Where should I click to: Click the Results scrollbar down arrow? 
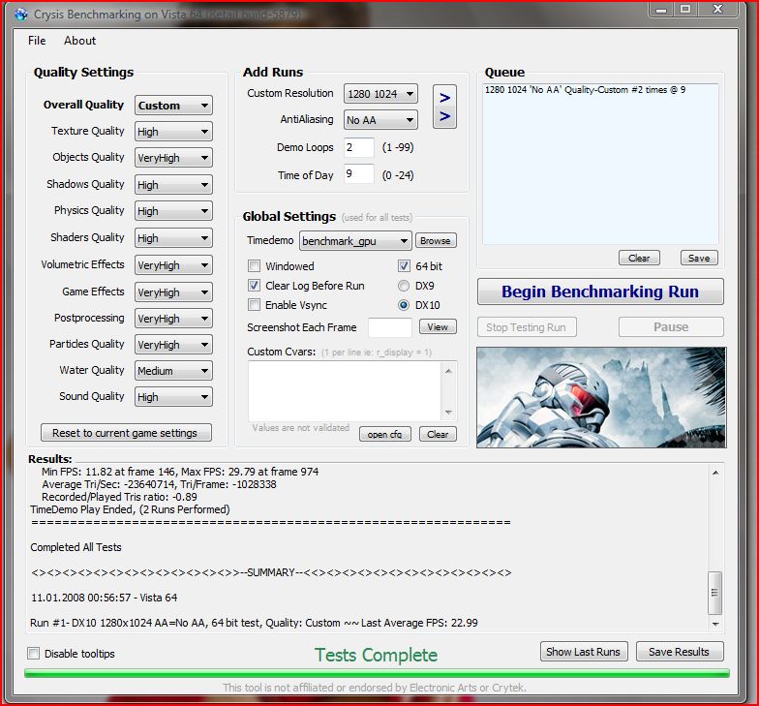point(715,624)
